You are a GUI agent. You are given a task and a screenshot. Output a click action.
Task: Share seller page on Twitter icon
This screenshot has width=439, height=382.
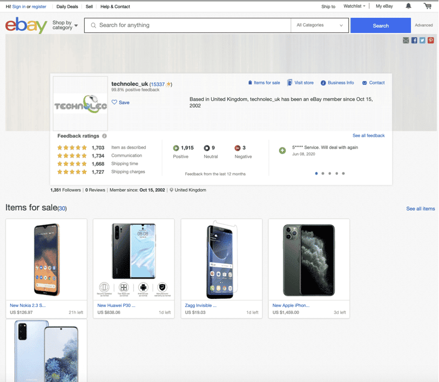click(422, 41)
